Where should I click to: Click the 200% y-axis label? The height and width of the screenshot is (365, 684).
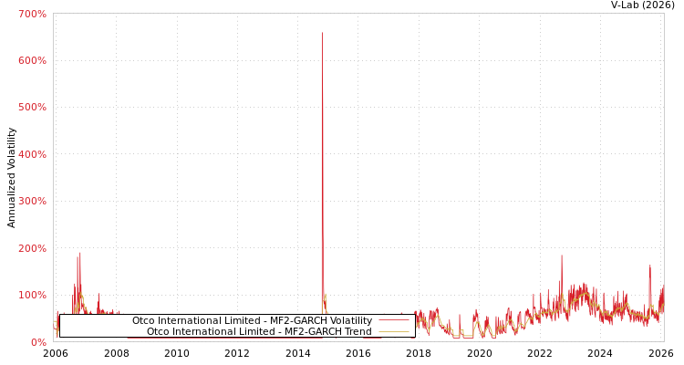pos(32,248)
